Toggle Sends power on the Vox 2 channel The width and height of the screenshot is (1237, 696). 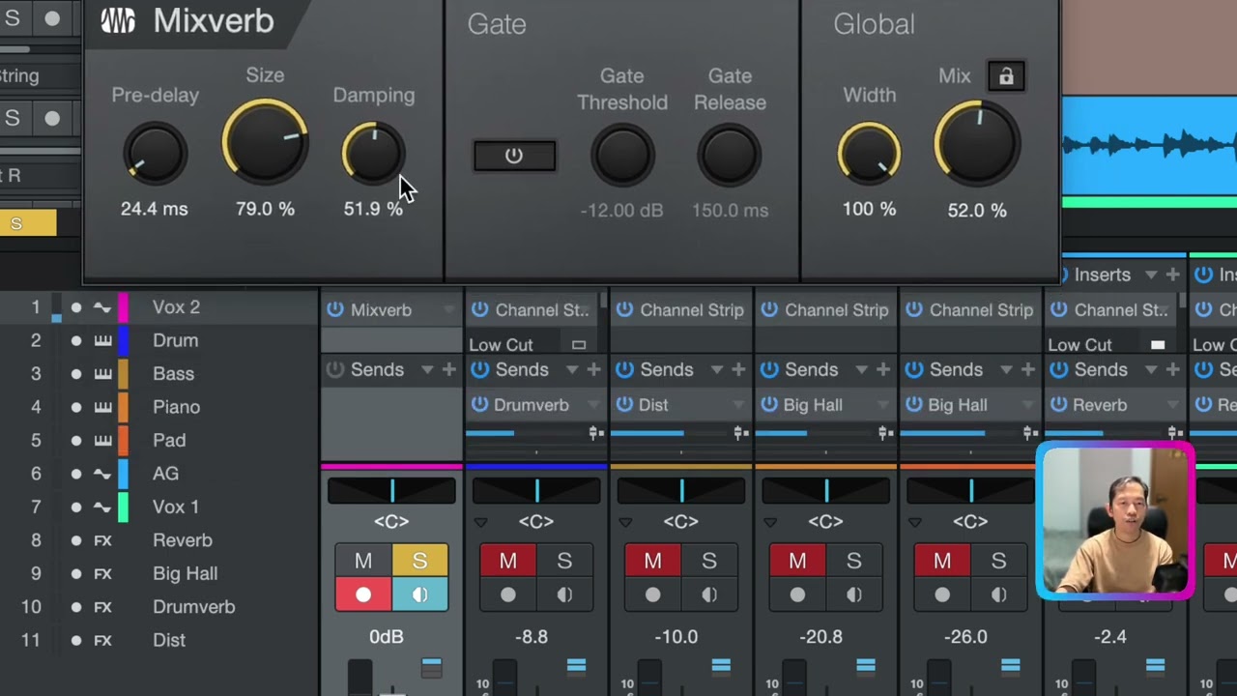[334, 370]
